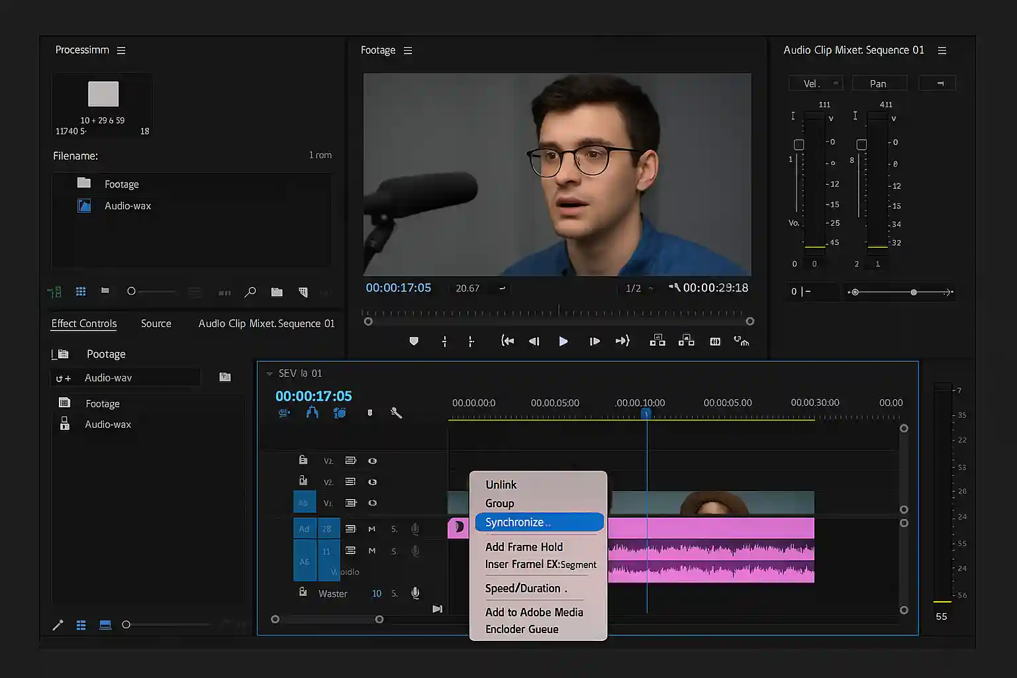Choose Add to Adobe Media Encloder Gueue
The height and width of the screenshot is (678, 1017).
pos(534,620)
